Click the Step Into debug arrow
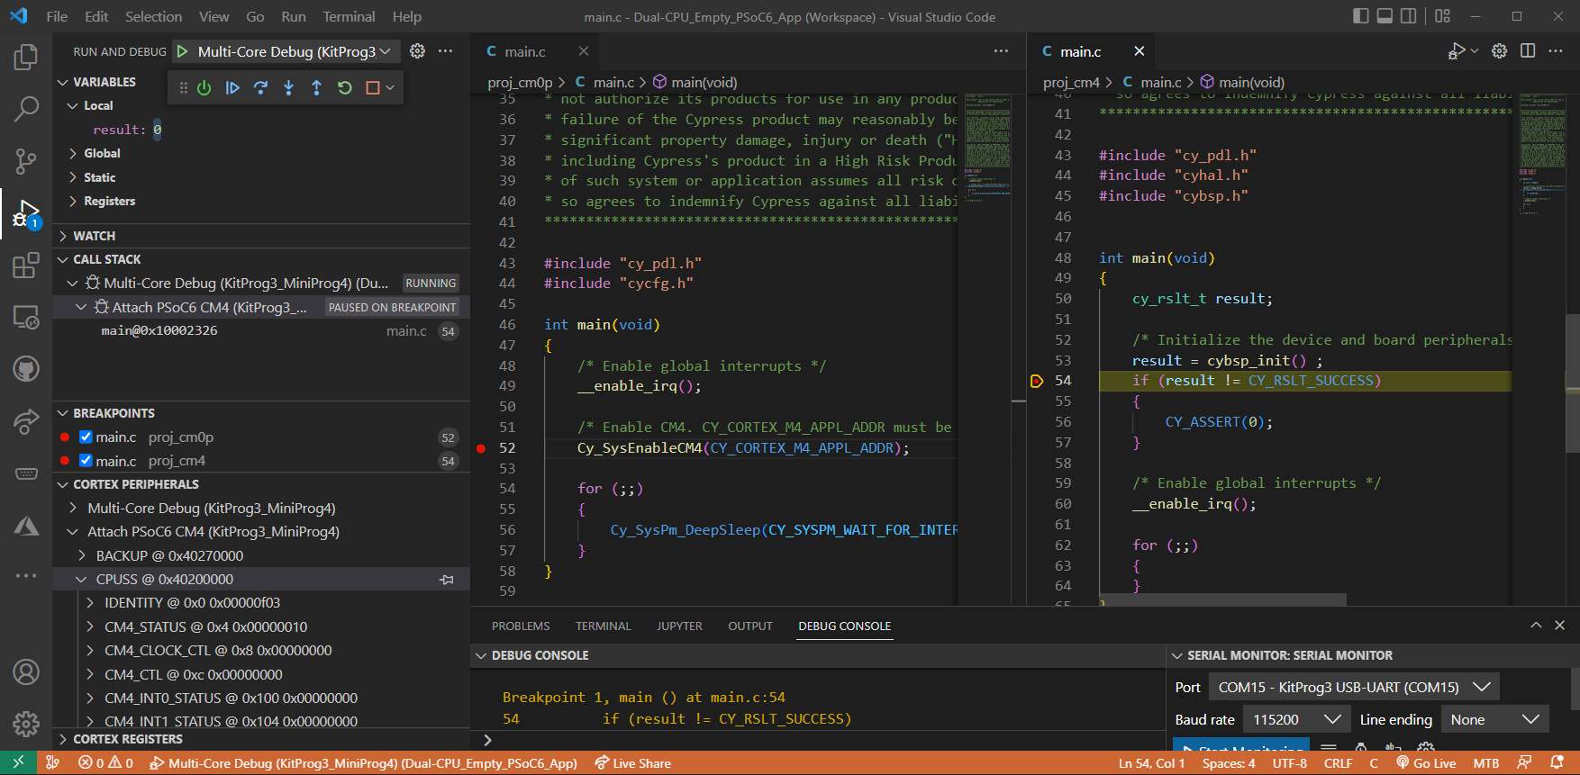1580x775 pixels. 288,87
